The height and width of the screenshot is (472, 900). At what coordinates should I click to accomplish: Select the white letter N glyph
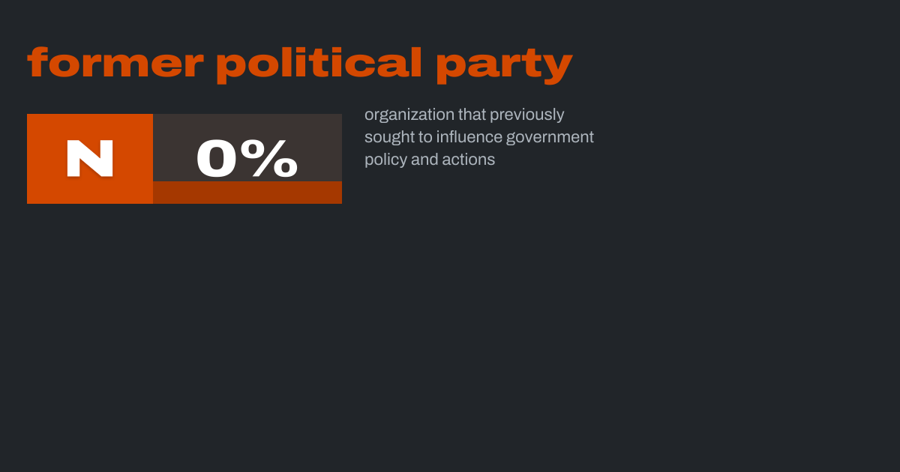point(90,159)
